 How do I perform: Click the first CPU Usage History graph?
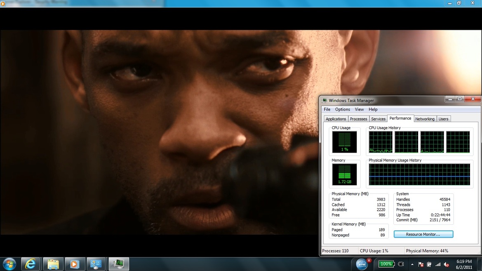(381, 142)
